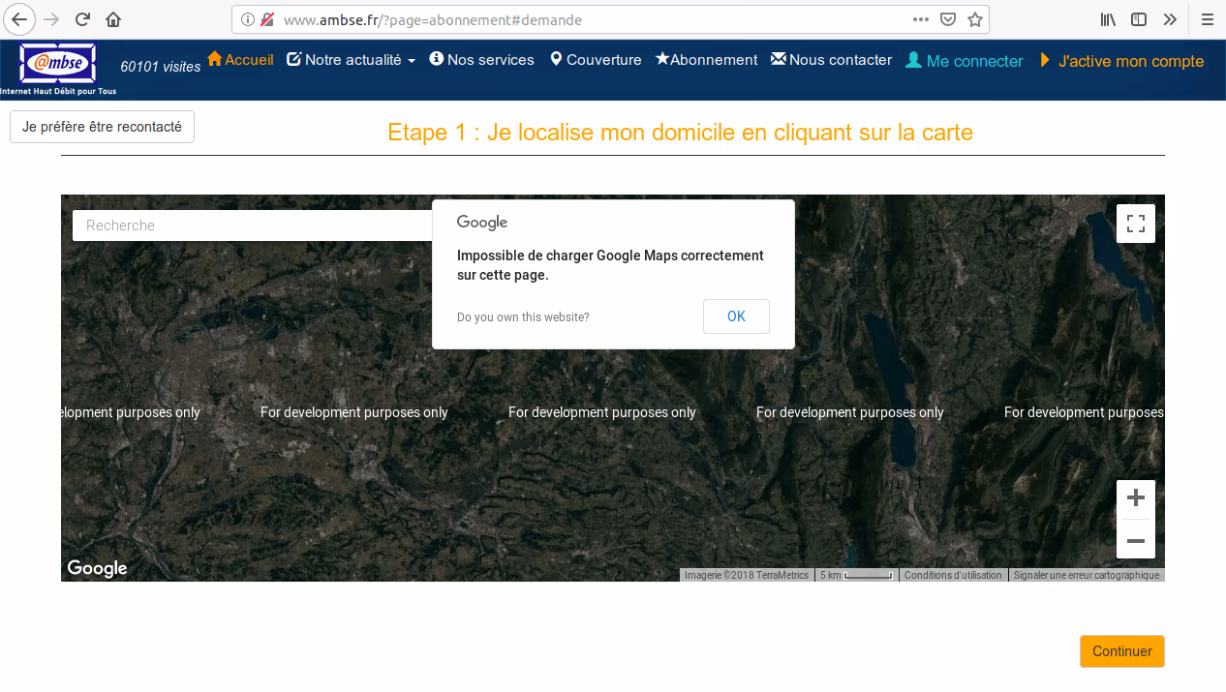Open the Couverture menu item
This screenshot has height=692, width=1226.
click(x=596, y=60)
